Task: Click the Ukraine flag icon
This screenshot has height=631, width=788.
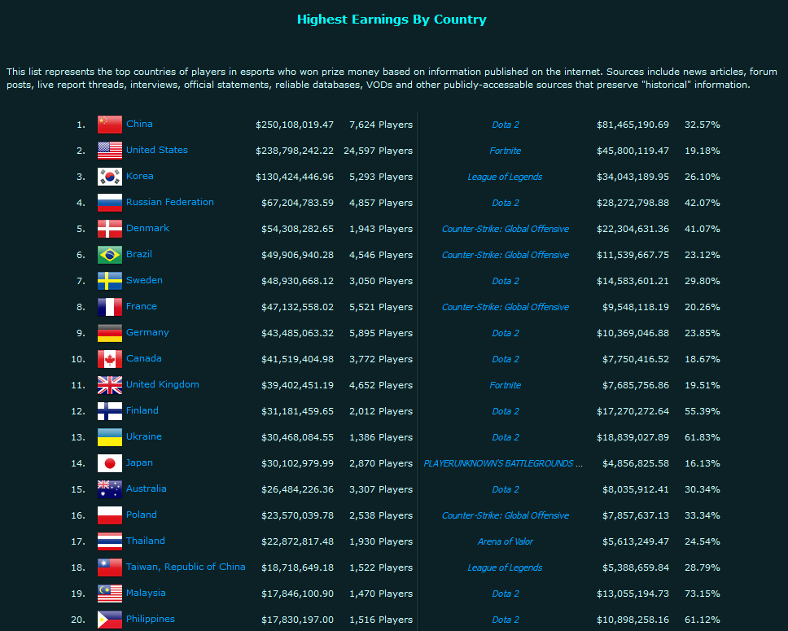Action: [109, 436]
